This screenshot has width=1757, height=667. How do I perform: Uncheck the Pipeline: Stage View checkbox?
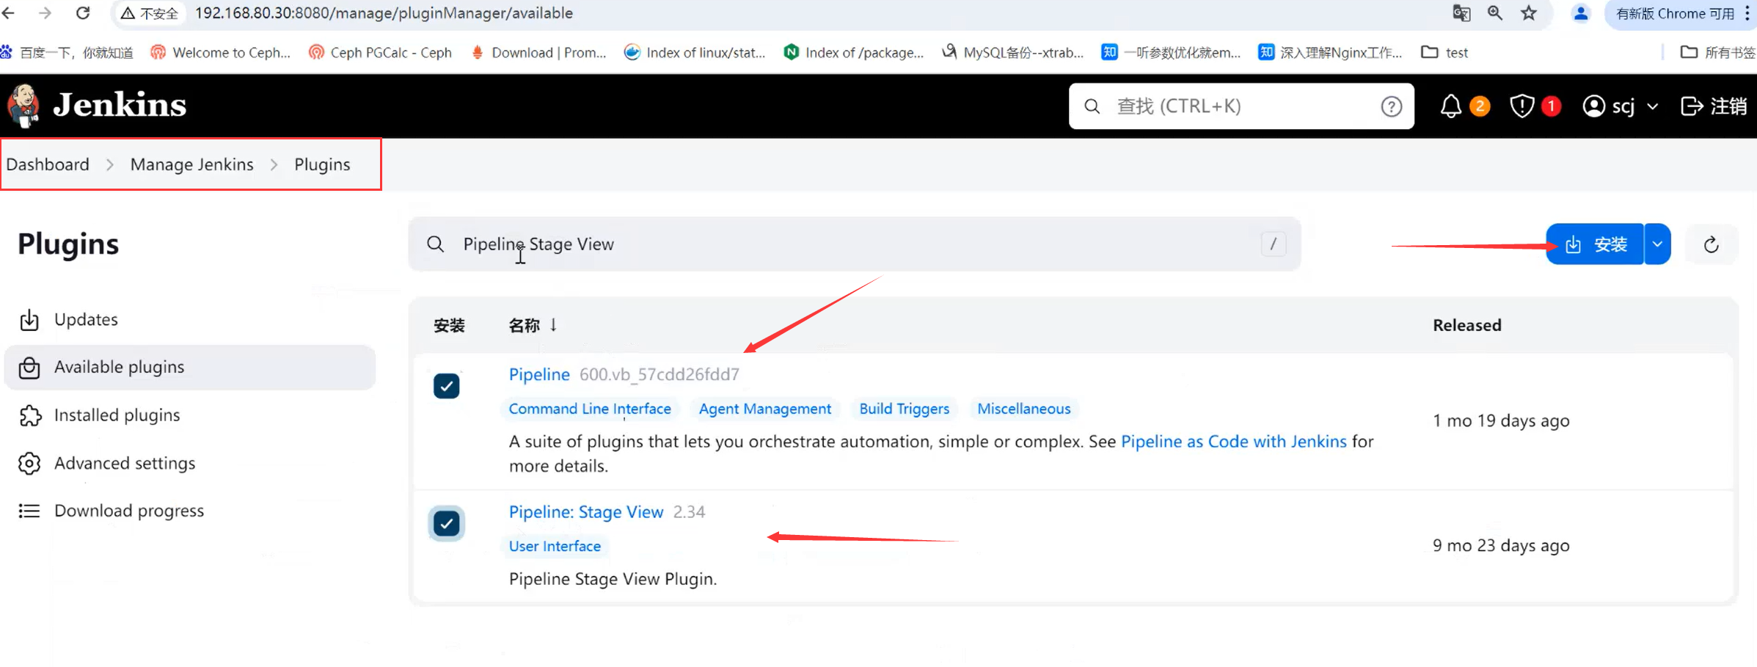click(x=446, y=523)
